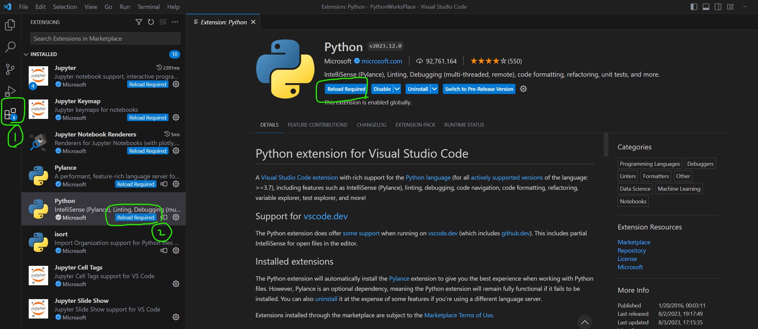Click the four-star rating of Python extension
The image size is (758, 329).
[x=488, y=61]
